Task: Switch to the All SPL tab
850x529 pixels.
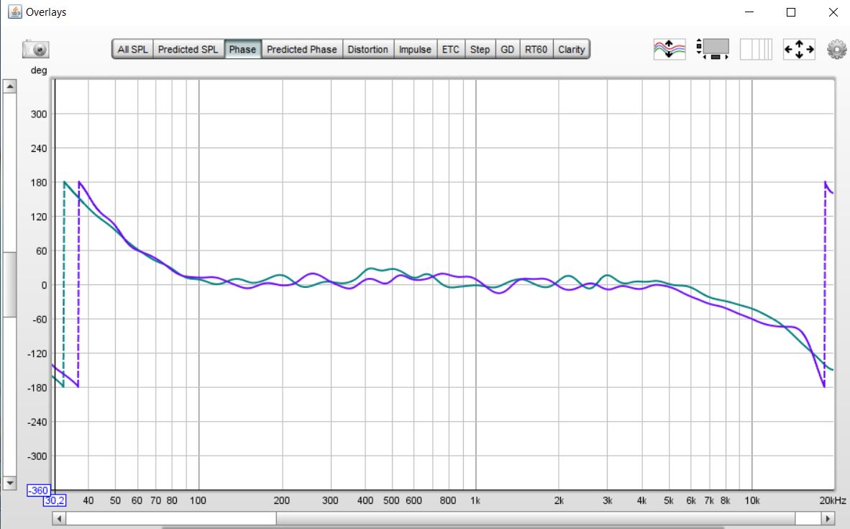Action: [133, 50]
